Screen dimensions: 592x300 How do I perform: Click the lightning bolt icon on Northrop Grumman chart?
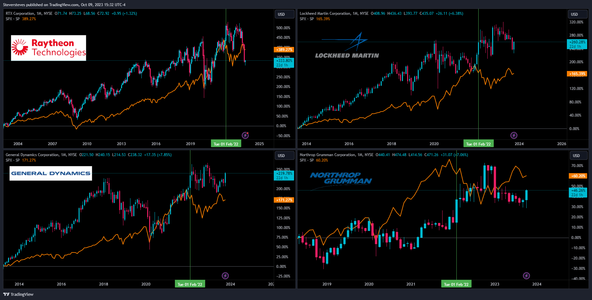(x=526, y=276)
